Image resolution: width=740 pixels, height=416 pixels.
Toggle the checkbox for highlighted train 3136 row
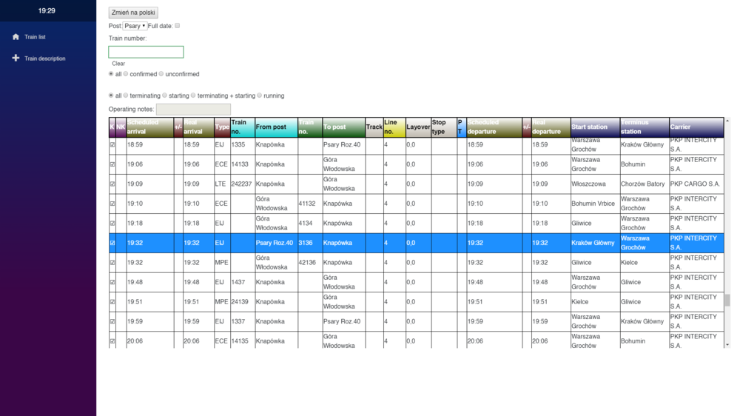pos(112,244)
